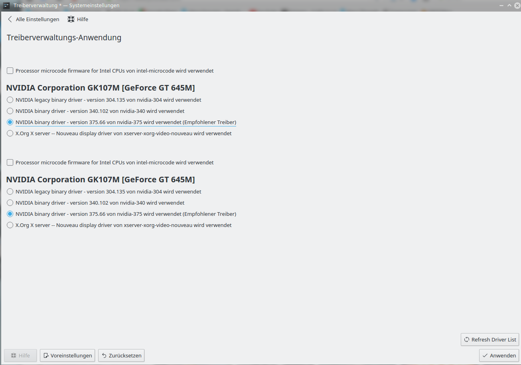Choose nvidia-340 driver in the upper list
Viewport: 521px width, 365px height.
tap(10, 111)
